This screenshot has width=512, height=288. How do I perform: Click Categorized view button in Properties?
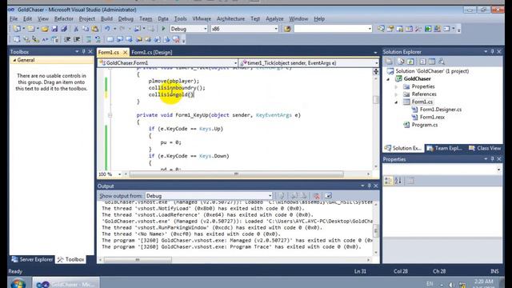tap(388, 181)
